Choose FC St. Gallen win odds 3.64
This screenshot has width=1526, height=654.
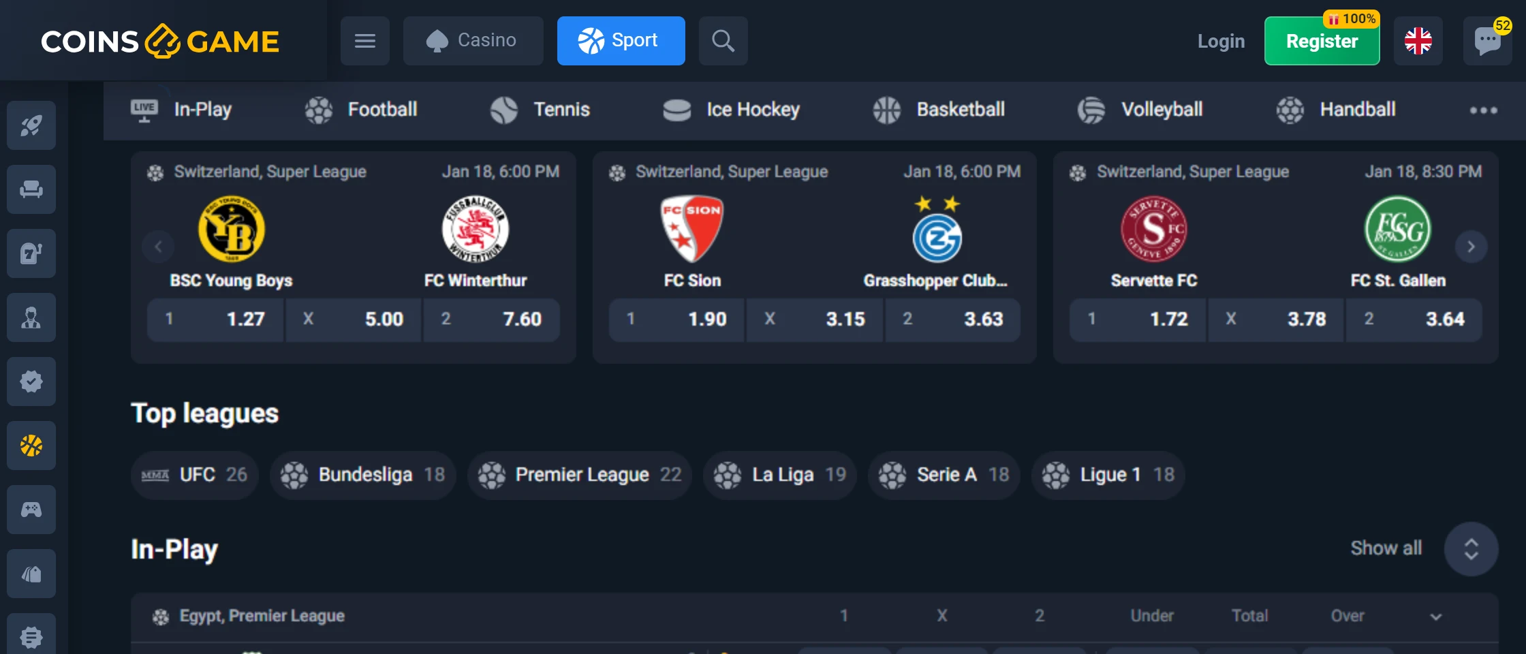click(1414, 320)
